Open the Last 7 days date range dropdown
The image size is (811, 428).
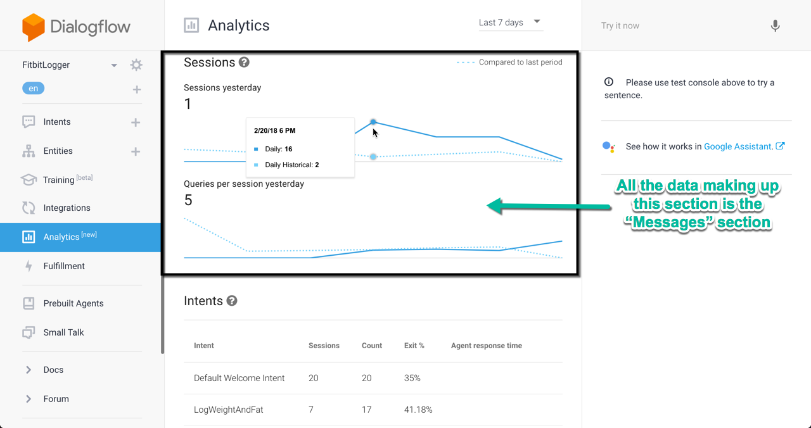510,23
